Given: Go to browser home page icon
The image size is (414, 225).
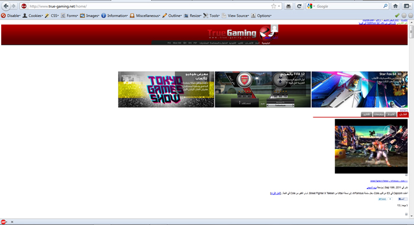Looking at the screenshot, I should [395, 6].
